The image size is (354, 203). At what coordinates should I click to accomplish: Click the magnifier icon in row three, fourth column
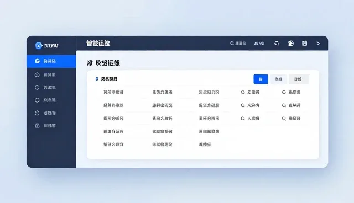[x=243, y=119]
